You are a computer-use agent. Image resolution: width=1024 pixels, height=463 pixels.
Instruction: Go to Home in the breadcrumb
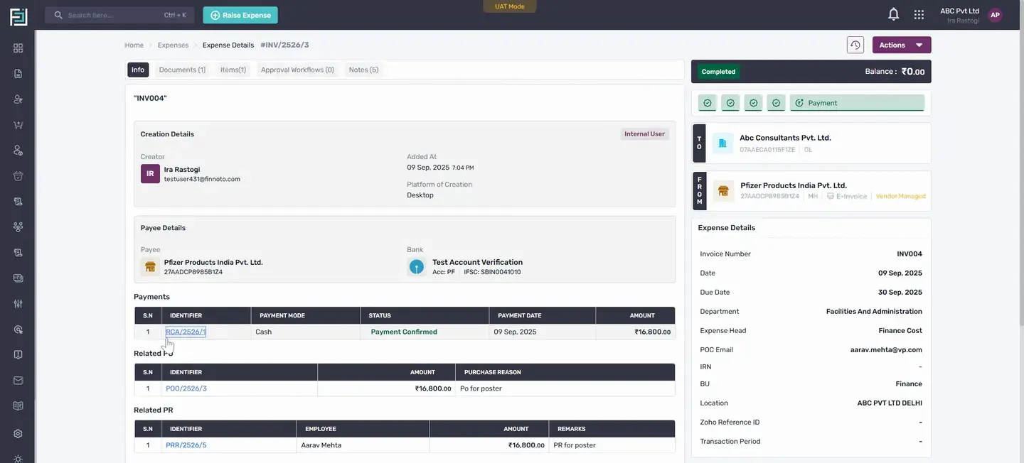coord(134,45)
